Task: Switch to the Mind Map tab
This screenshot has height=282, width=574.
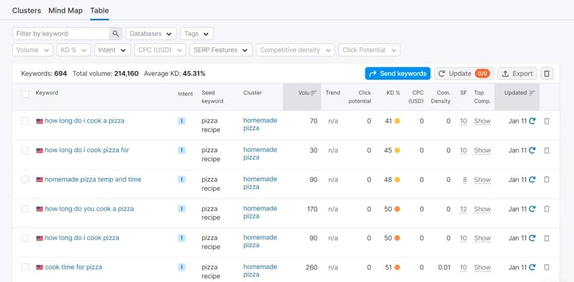Action: pyautogui.click(x=66, y=10)
